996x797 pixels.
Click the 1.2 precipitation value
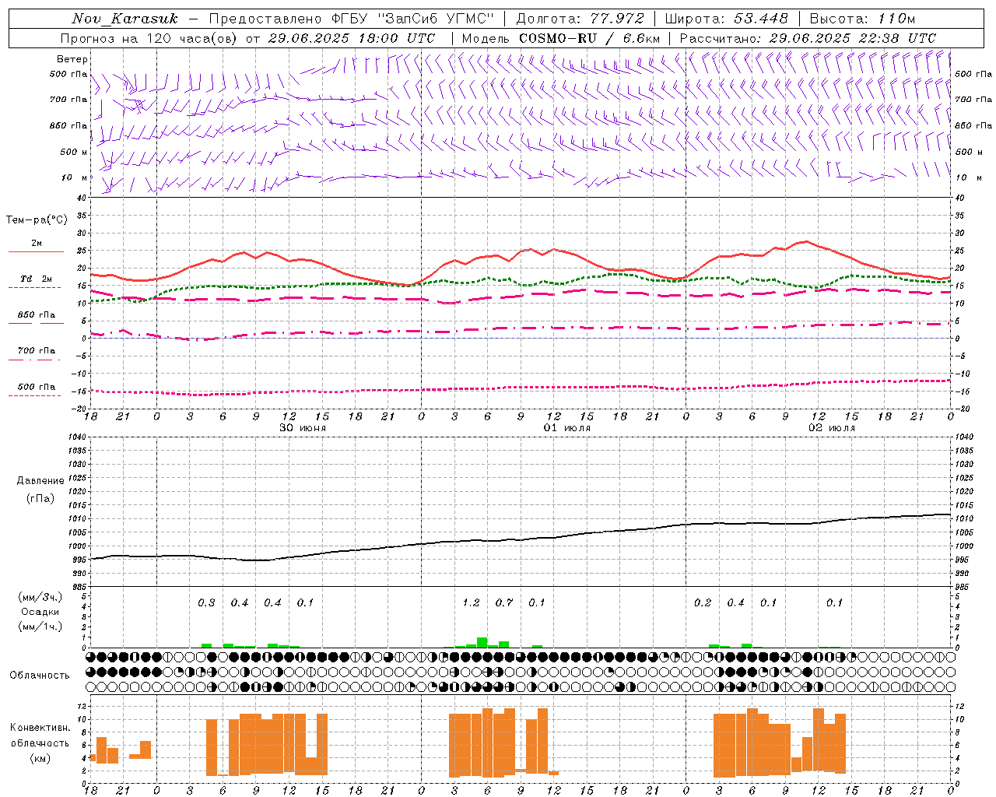point(471,603)
